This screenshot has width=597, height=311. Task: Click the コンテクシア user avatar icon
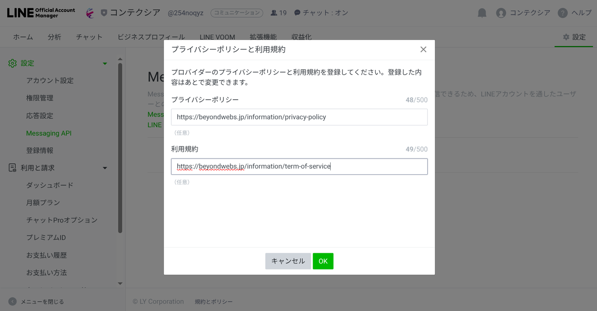(501, 13)
